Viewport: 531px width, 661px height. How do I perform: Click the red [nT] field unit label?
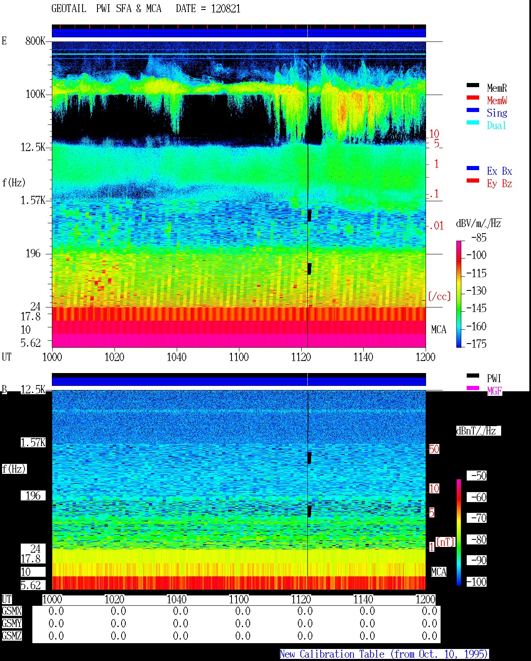pos(446,542)
